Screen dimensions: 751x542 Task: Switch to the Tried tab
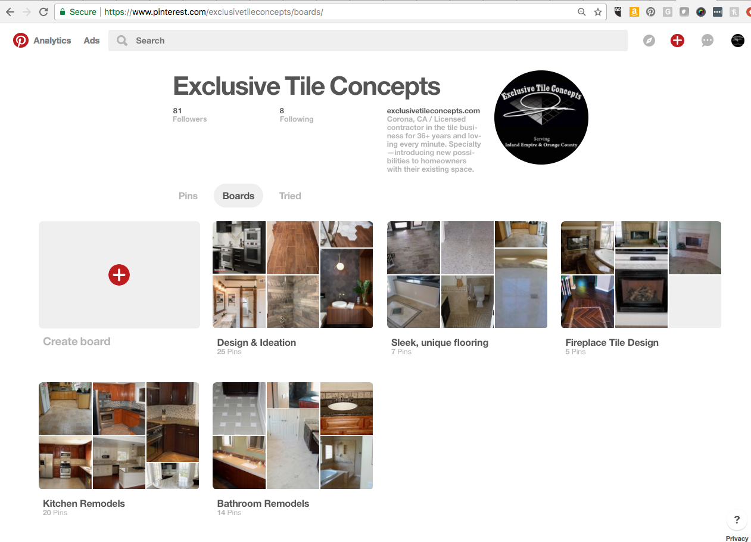290,196
